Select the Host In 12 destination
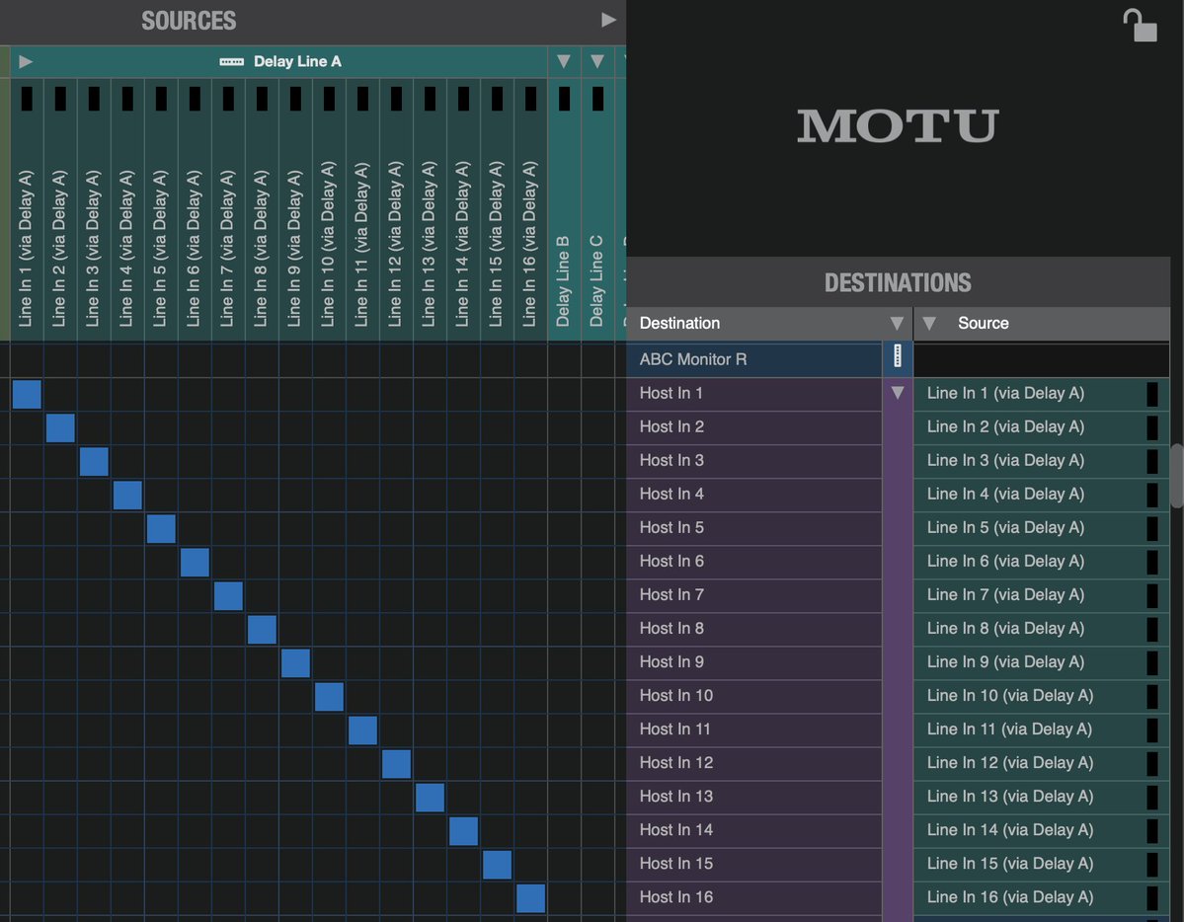 point(754,763)
